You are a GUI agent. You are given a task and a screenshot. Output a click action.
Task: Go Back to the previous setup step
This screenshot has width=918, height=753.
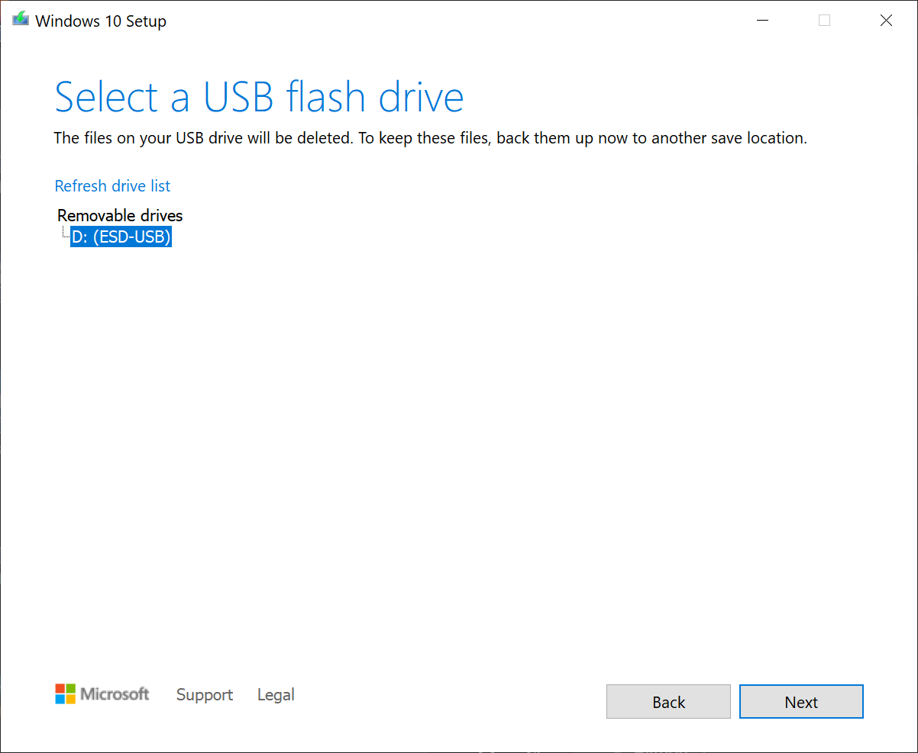pyautogui.click(x=668, y=702)
